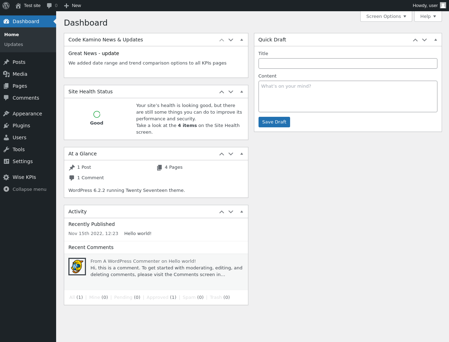
Task: Click the Users person icon
Action: pos(6,138)
